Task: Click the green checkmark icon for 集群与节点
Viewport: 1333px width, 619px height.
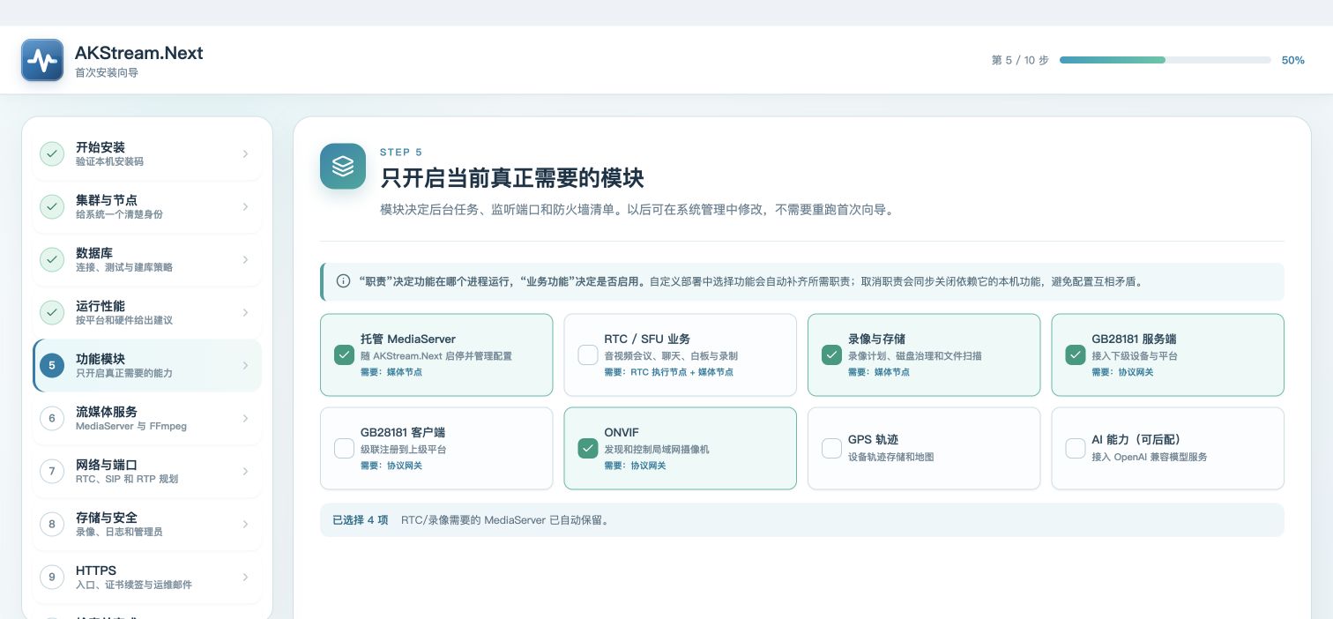Action: [x=52, y=206]
